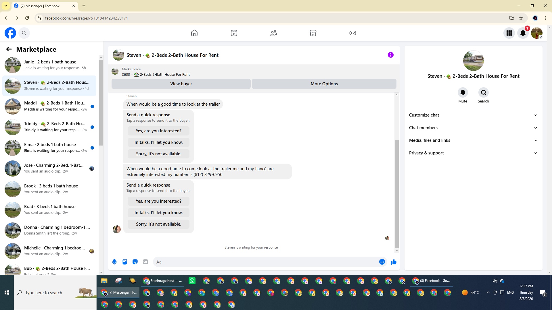Image resolution: width=552 pixels, height=310 pixels.
Task: Send first "Sorry, it's not available." response
Action: pos(158,154)
